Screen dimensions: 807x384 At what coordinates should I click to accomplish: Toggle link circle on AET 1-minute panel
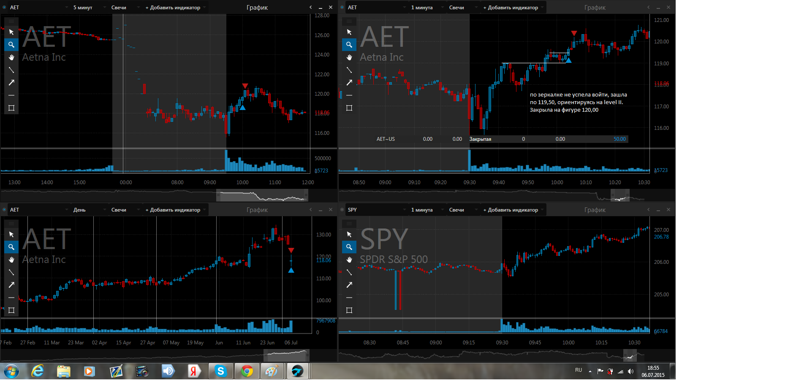[x=342, y=7]
